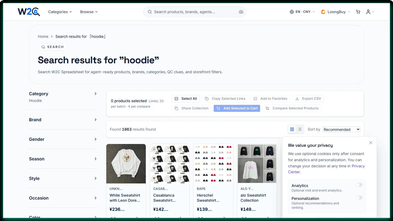Open Casablanca Sweatshirt product thumbnail
The image size is (393, 221).
click(x=170, y=164)
